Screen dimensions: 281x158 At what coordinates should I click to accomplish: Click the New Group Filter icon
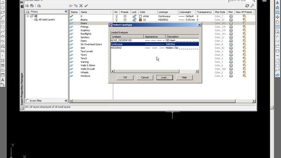click(x=32, y=6)
